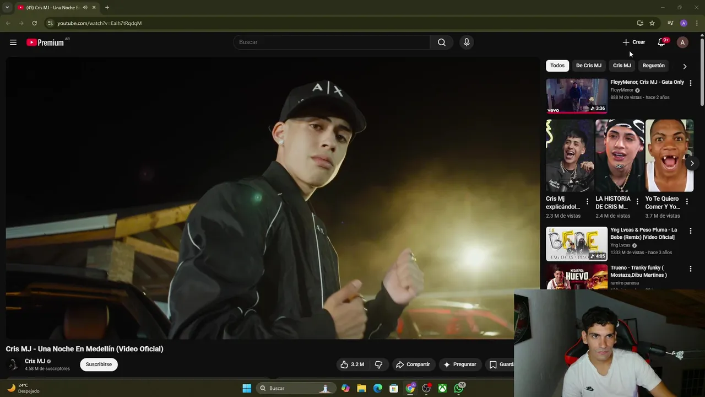View site information icon in address bar
Viewport: 705px width, 397px height.
coord(50,23)
